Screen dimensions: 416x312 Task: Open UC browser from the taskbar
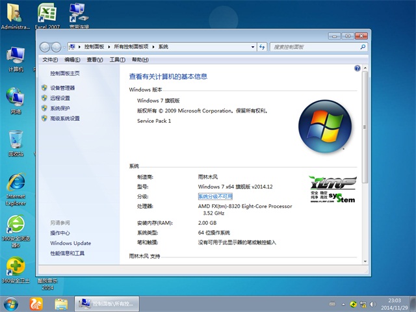click(36, 304)
